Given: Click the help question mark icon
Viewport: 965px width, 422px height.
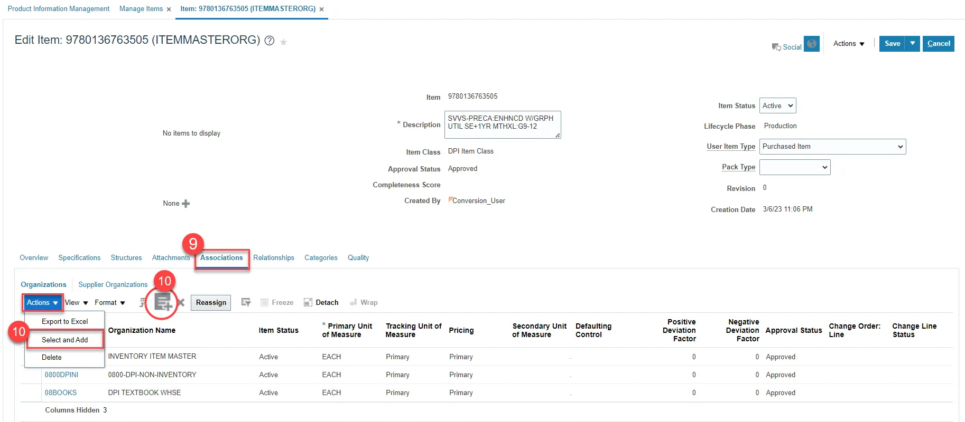Looking at the screenshot, I should (x=270, y=41).
